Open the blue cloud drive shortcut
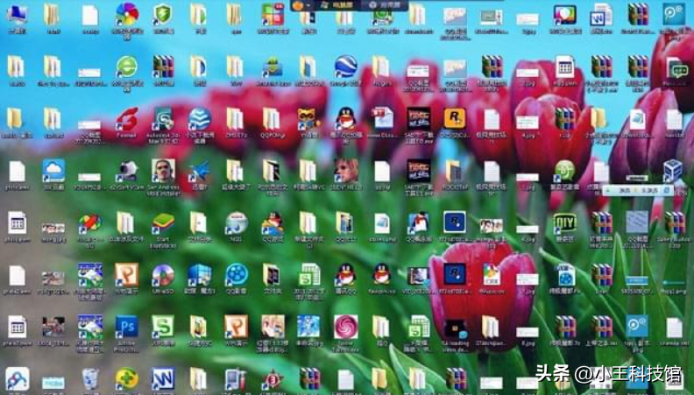Screen dimensions: 694x395 tap(53, 170)
